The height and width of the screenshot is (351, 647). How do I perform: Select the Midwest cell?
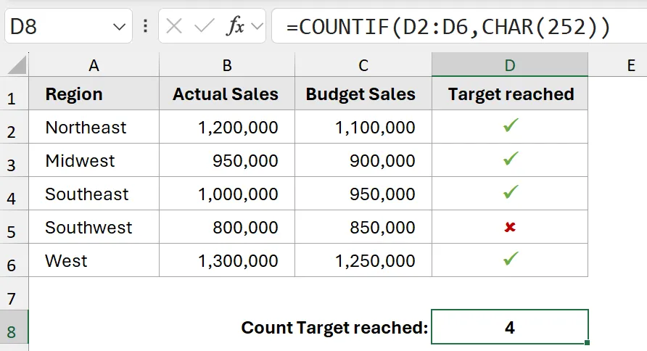[x=94, y=160]
